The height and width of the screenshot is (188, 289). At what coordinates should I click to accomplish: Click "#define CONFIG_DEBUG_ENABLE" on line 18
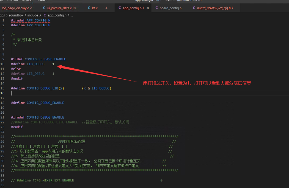[x=37, y=103]
